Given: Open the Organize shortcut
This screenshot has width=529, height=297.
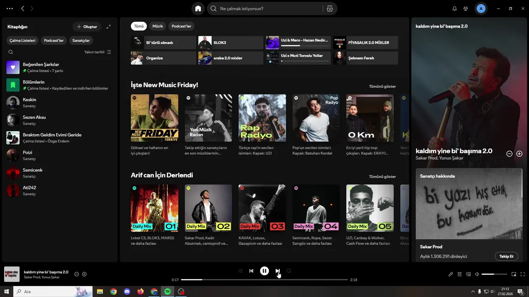Looking at the screenshot, I should [x=163, y=58].
